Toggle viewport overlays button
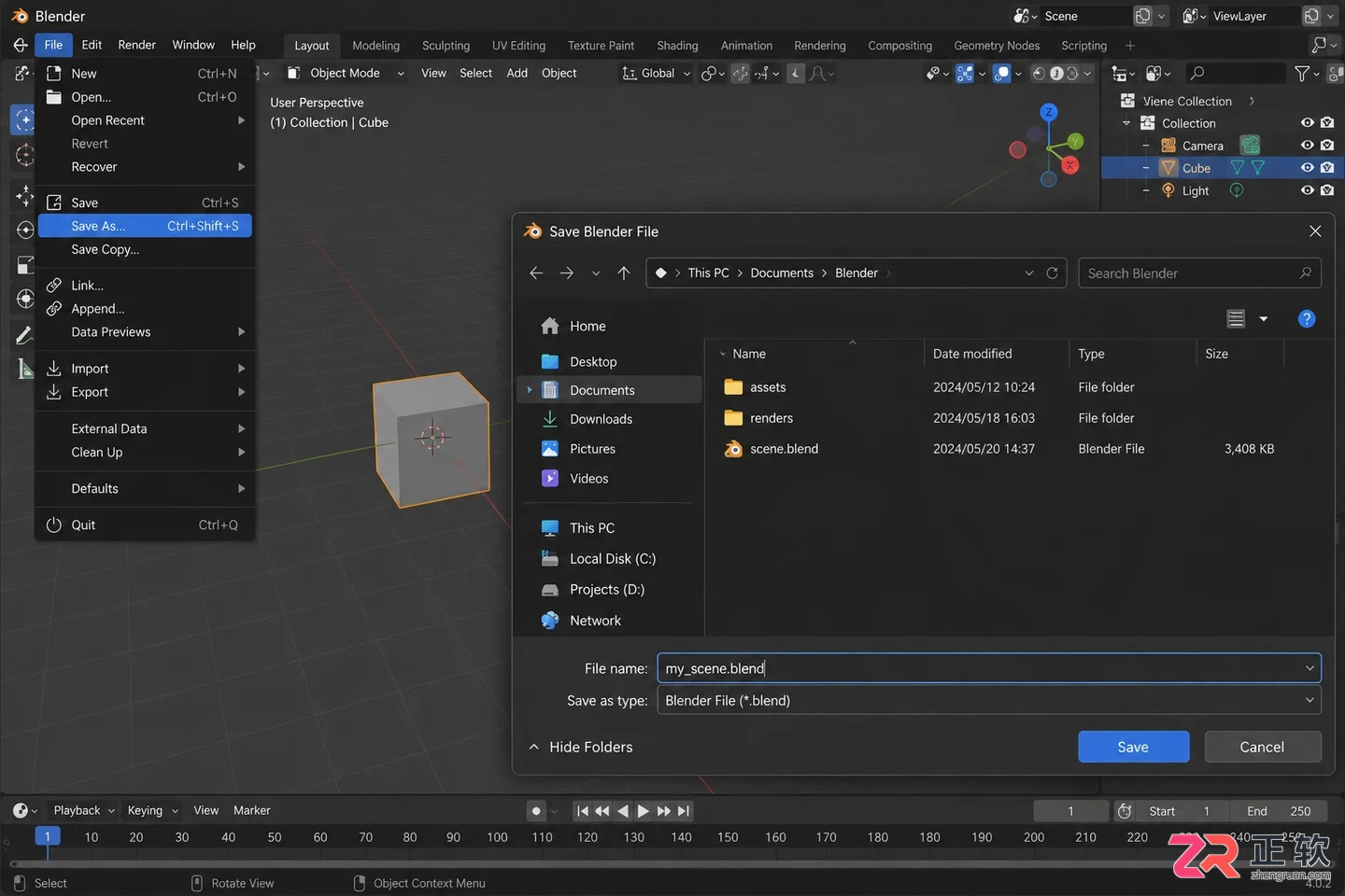This screenshot has width=1345, height=896. click(x=1002, y=73)
